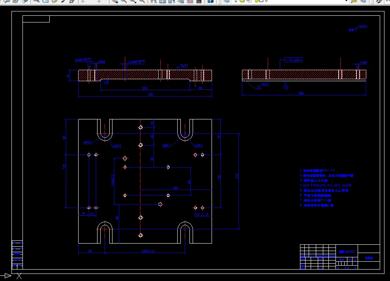The image size is (390, 281).
Task: Click the title block part name cell
Action: click(369, 258)
